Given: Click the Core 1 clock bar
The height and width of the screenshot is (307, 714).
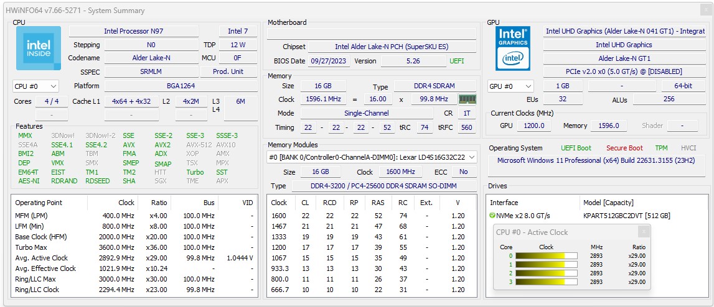Looking at the screenshot, I should [x=547, y=264].
